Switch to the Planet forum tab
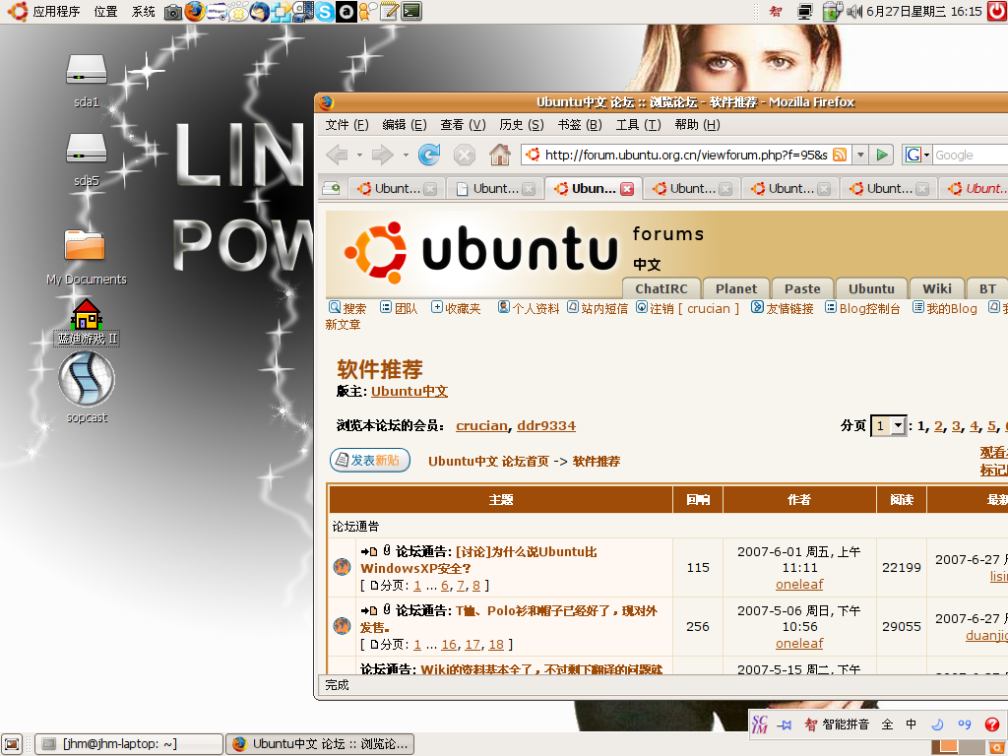The image size is (1008, 756). point(736,288)
